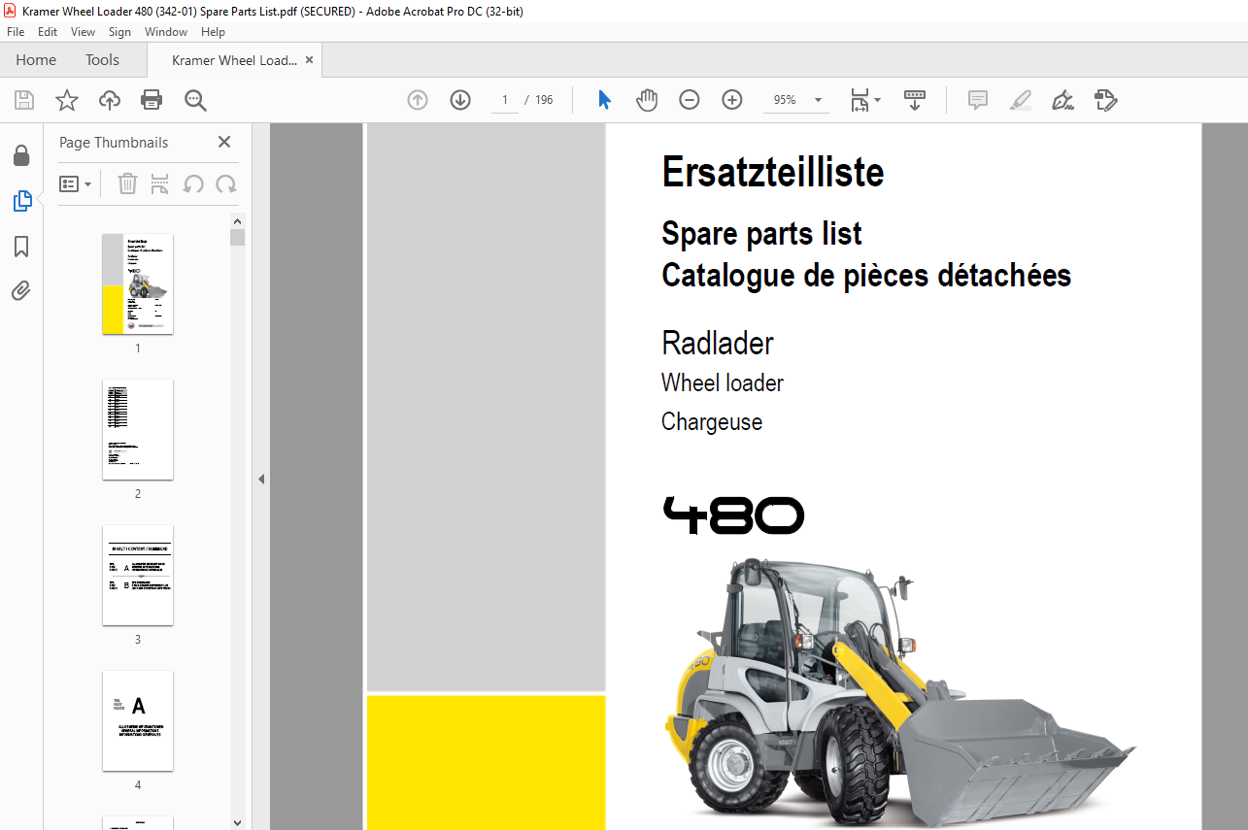Screen dimensions: 1248x830
Task: Close the Page Thumbnails panel
Action: coord(224,142)
